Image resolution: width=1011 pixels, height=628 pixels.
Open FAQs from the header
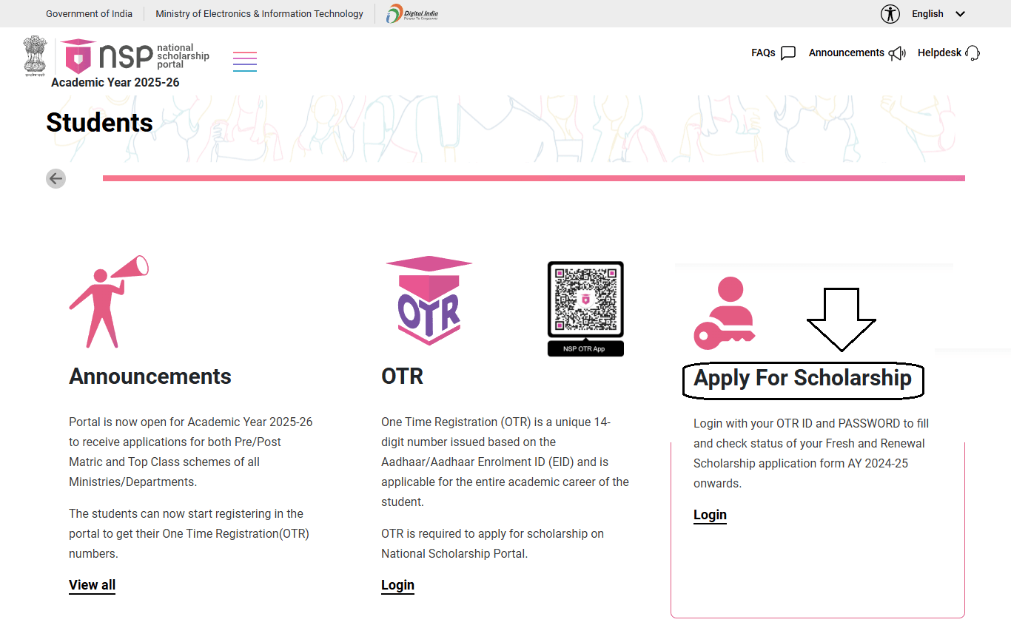773,53
